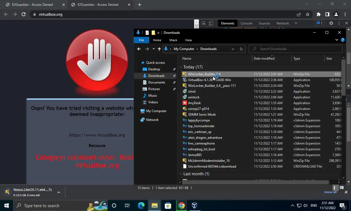Expand the Explorer ribbon chevron
This screenshot has height=211, width=351.
click(337, 40)
